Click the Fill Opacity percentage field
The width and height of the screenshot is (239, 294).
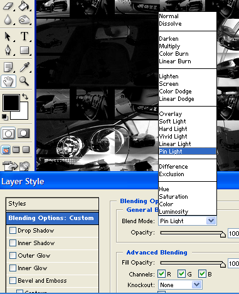pos(233,263)
